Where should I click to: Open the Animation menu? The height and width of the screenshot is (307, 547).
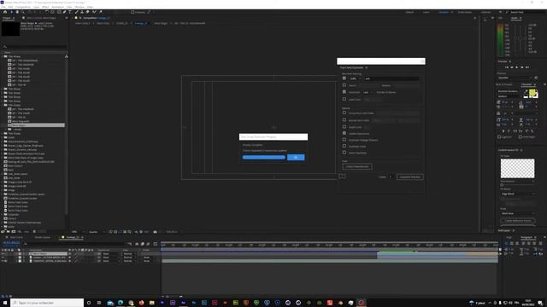tap(57, 7)
